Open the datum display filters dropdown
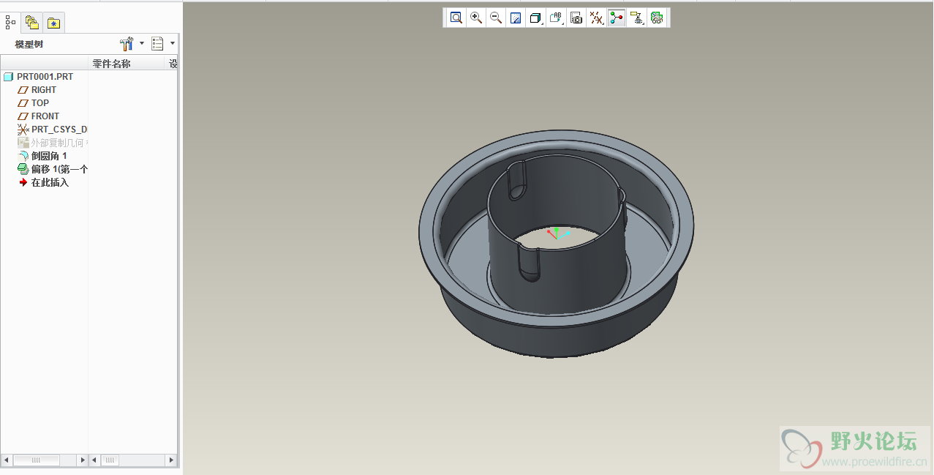Viewport: 934px width, 475px height. click(597, 18)
